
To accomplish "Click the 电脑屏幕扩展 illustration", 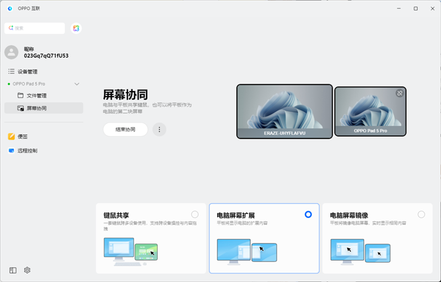I will (247, 252).
